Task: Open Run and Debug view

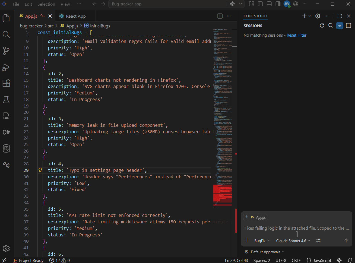Action: point(6,67)
